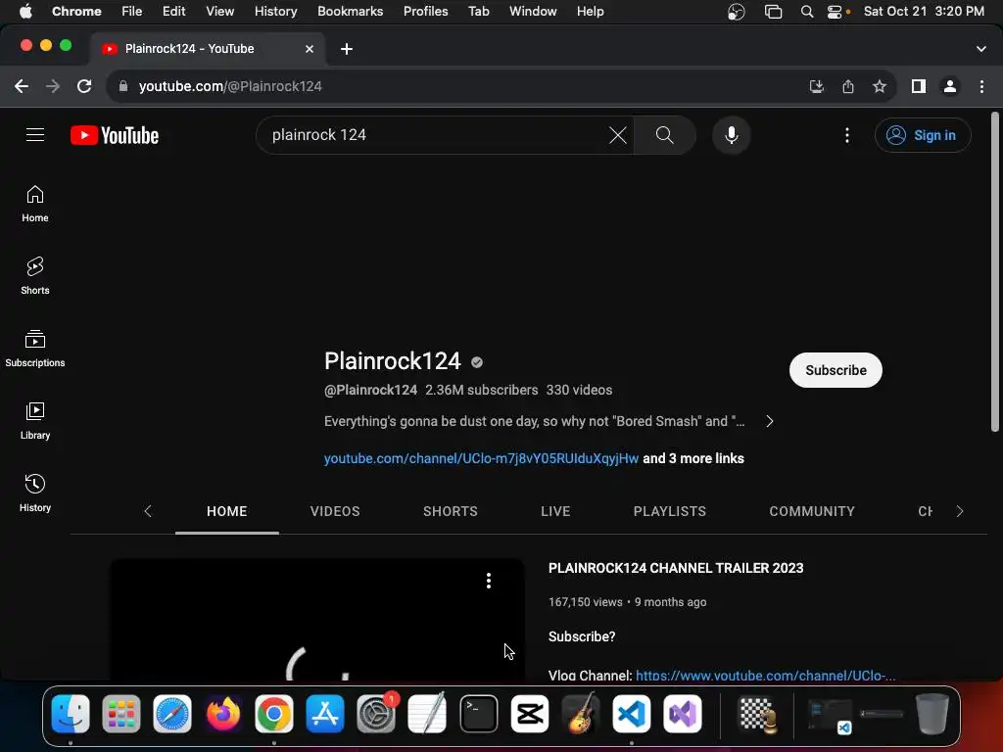Click the '330 videos' text

click(x=579, y=390)
